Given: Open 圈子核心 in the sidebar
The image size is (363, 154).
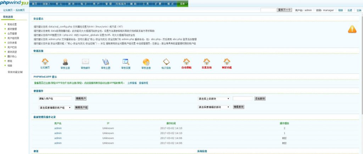Looking at the screenshot, I should pyautogui.click(x=12, y=56).
